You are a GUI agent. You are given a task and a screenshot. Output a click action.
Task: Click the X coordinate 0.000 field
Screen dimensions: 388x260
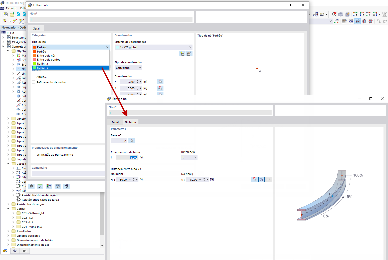point(128,82)
